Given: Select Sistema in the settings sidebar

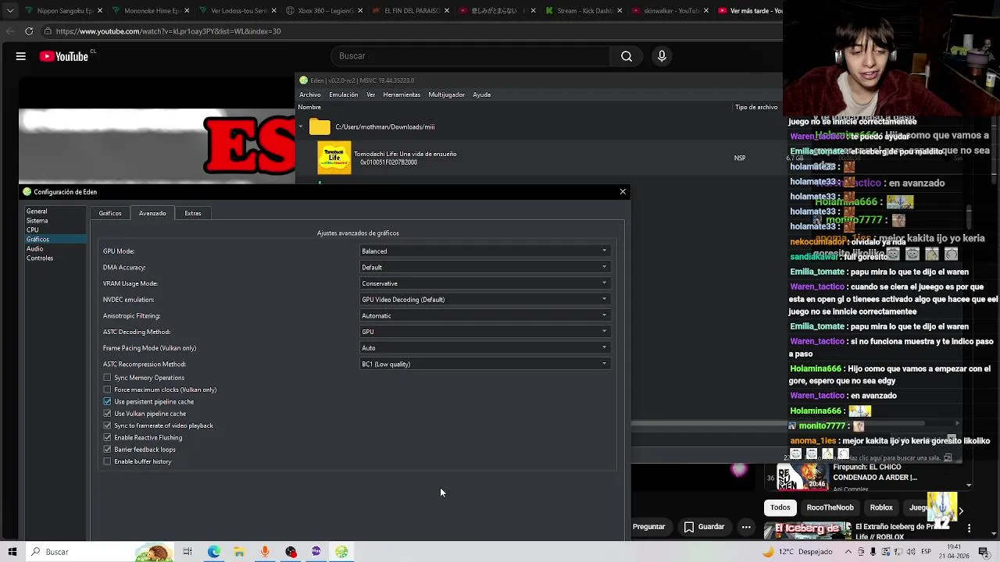Looking at the screenshot, I should coord(54,221).
